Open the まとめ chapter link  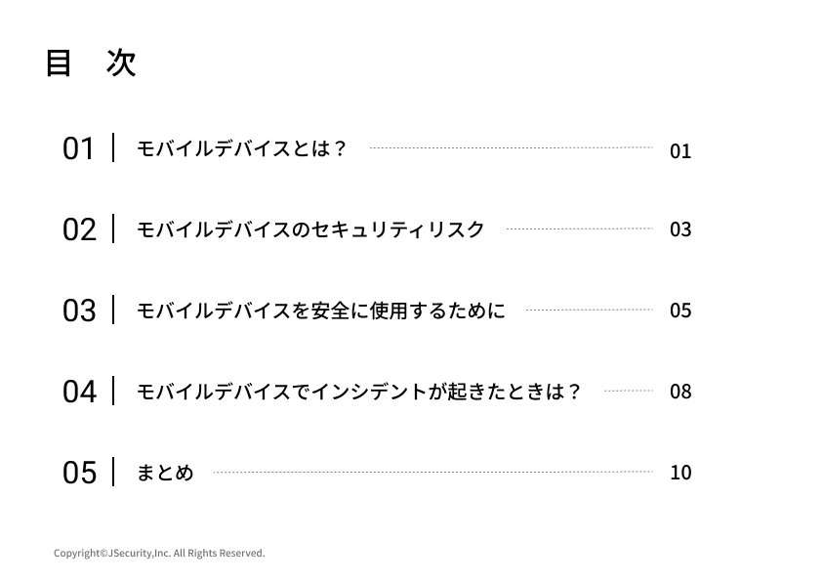coord(165,473)
